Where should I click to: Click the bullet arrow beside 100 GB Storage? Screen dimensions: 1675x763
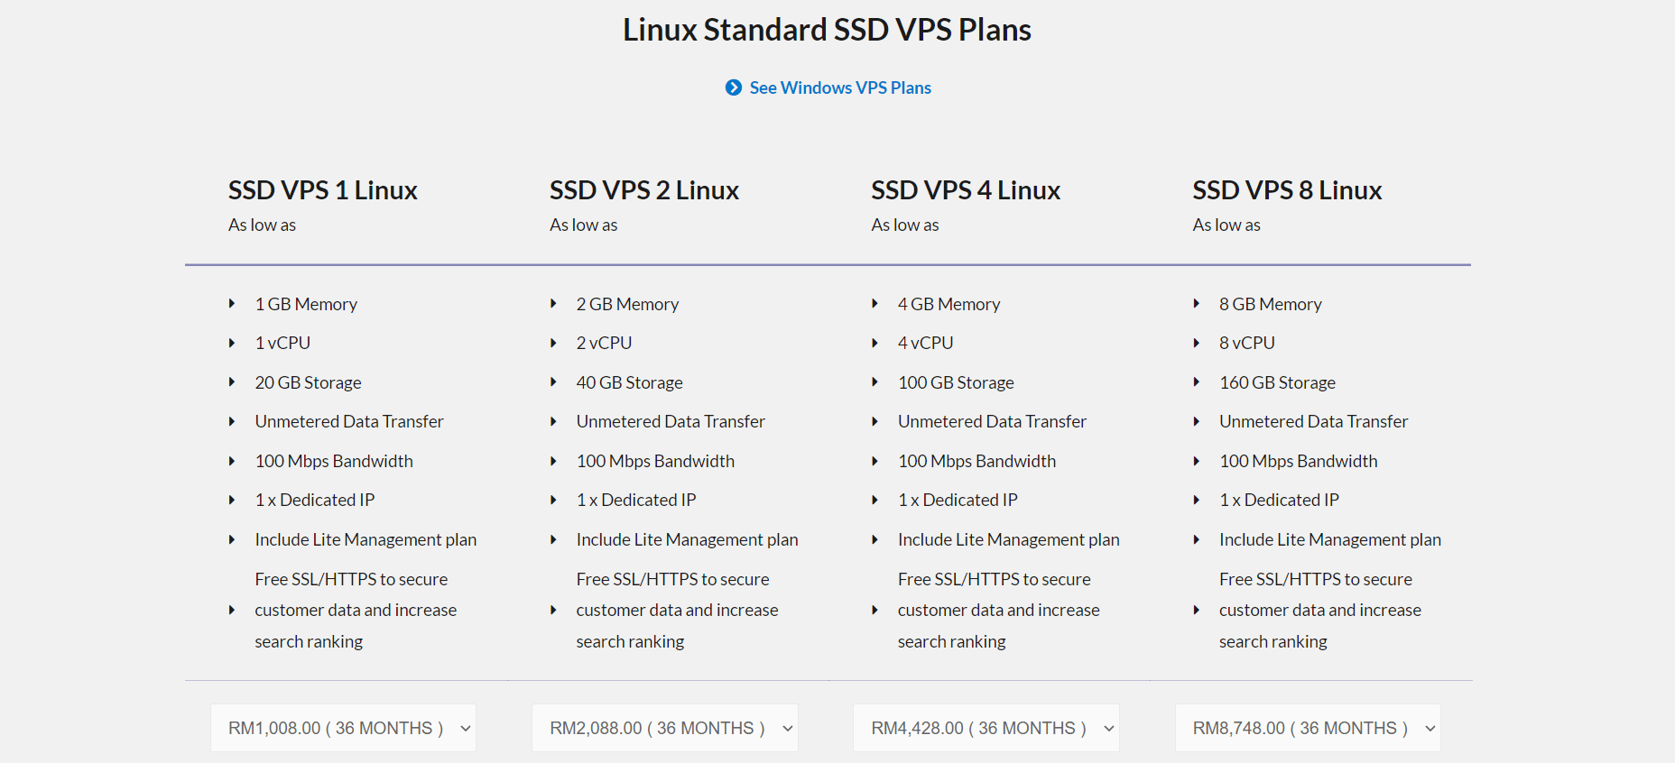[x=875, y=382]
